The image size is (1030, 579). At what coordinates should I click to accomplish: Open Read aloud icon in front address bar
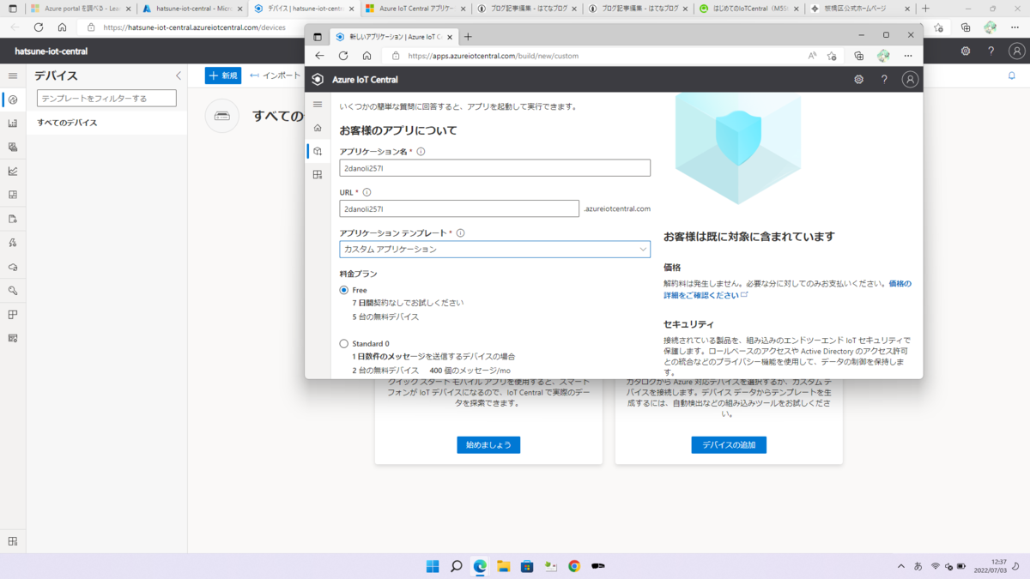pyautogui.click(x=812, y=56)
